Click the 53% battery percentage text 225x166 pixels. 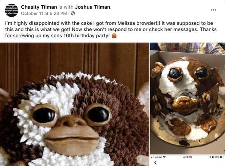217,157
